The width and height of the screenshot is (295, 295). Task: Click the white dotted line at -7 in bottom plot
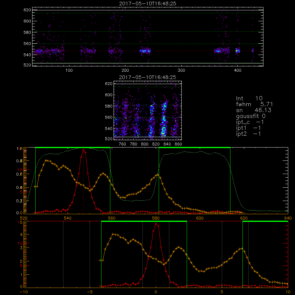[x=63, y=254]
